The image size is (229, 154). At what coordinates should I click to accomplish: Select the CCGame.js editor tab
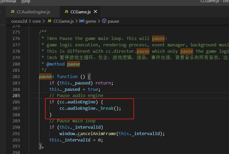pos(80,12)
